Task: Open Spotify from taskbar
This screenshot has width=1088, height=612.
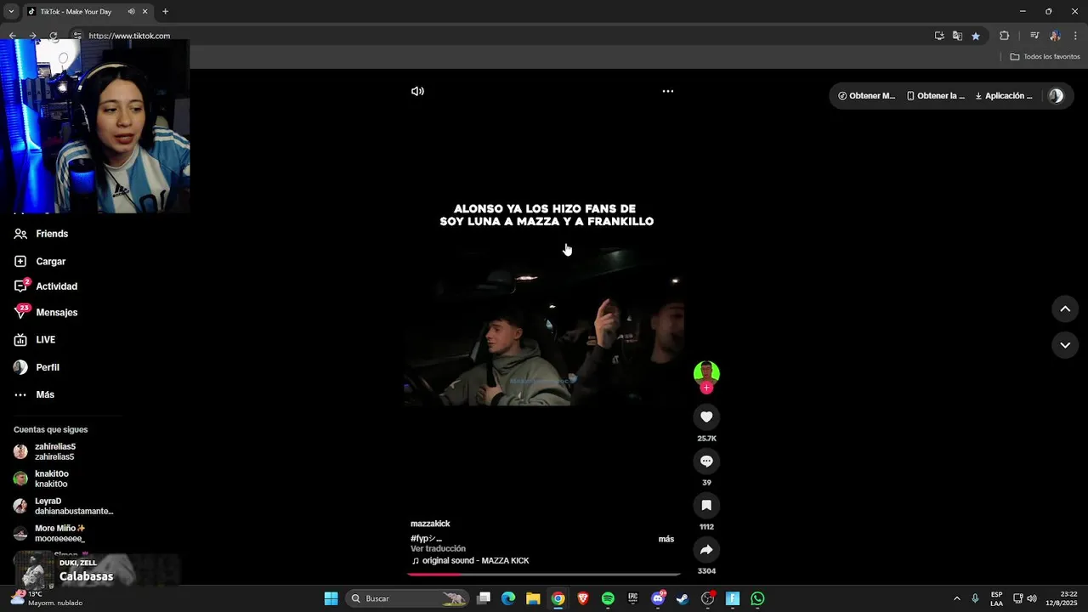Action: pos(608,598)
